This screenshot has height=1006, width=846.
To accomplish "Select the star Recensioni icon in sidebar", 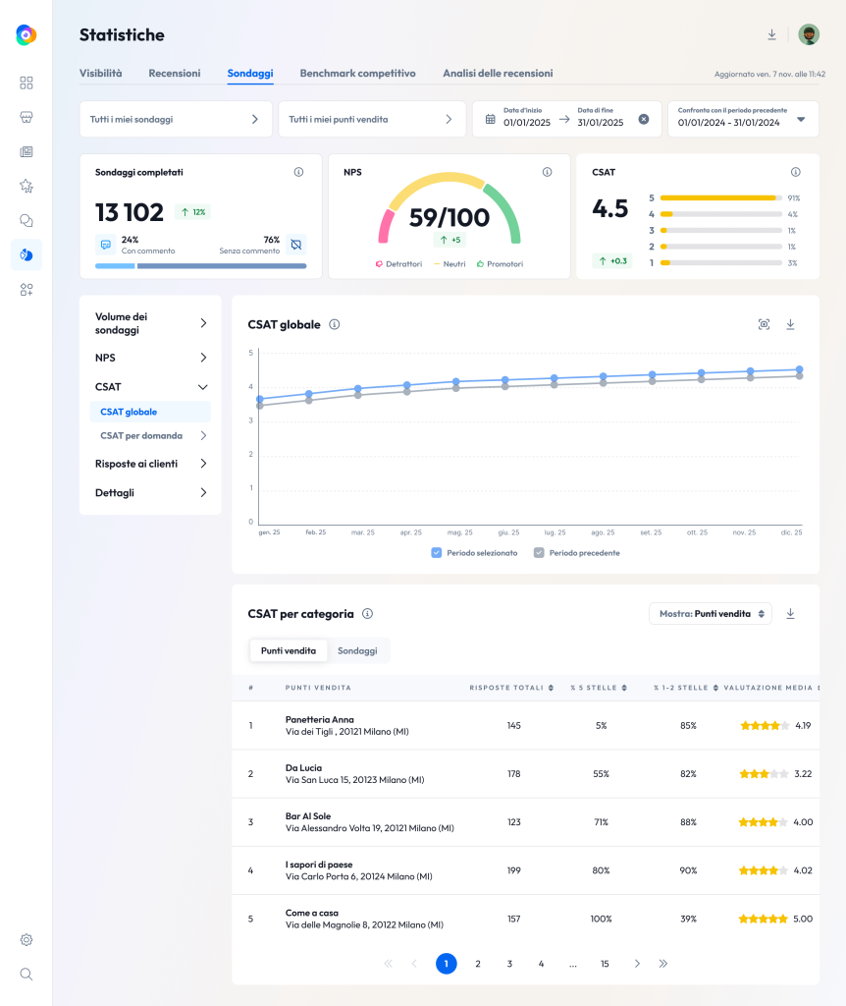I will [x=26, y=186].
